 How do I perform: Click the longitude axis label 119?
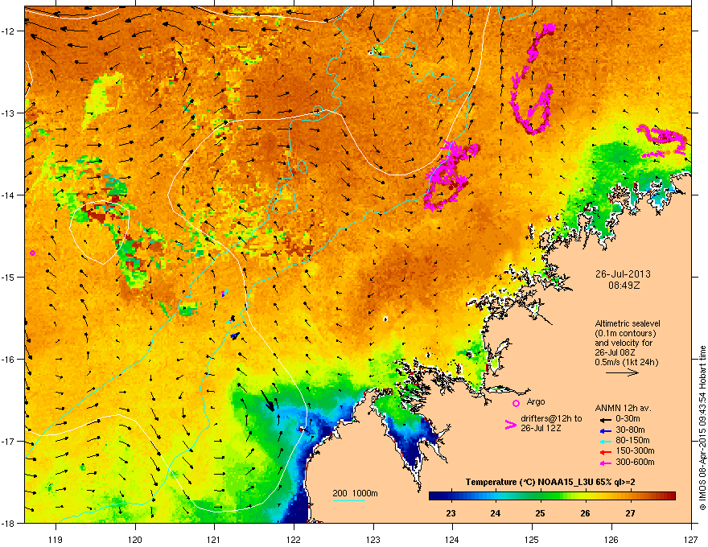click(x=56, y=539)
